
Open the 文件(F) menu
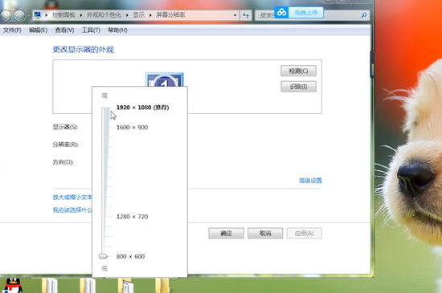pyautogui.click(x=12, y=31)
